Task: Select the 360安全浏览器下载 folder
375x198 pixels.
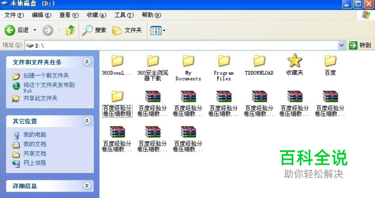Action: click(x=153, y=68)
